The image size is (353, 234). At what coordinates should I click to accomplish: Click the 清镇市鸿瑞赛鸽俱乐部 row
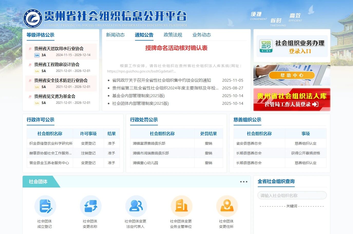pyautogui.click(x=177, y=153)
